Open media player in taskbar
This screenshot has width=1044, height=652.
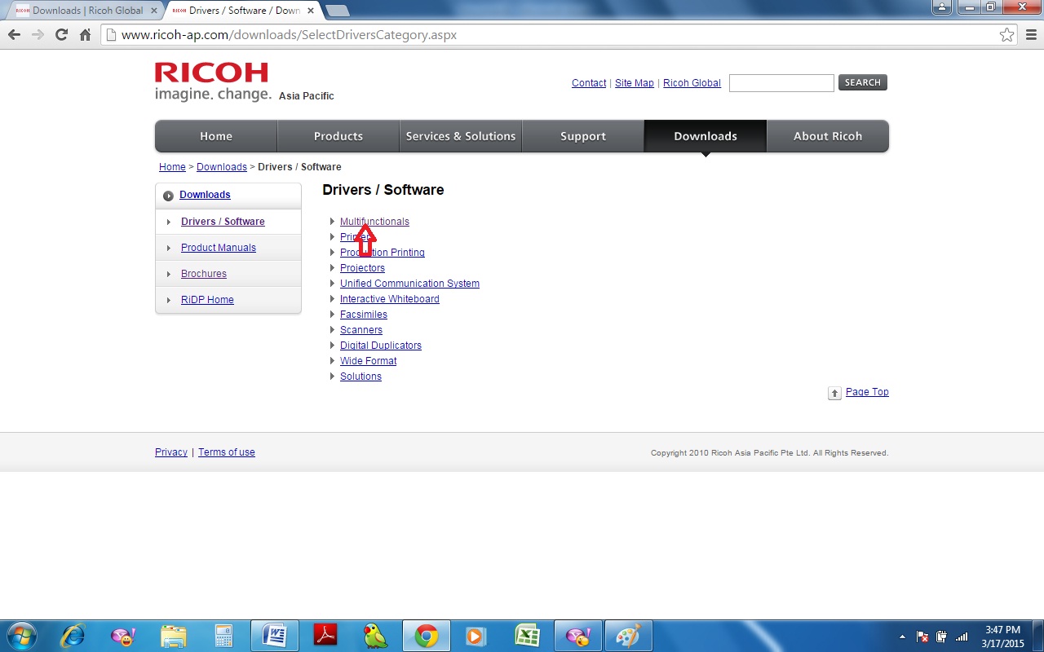tap(476, 636)
